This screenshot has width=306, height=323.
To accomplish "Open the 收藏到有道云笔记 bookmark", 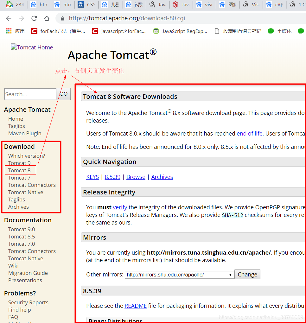I will 238,31.
